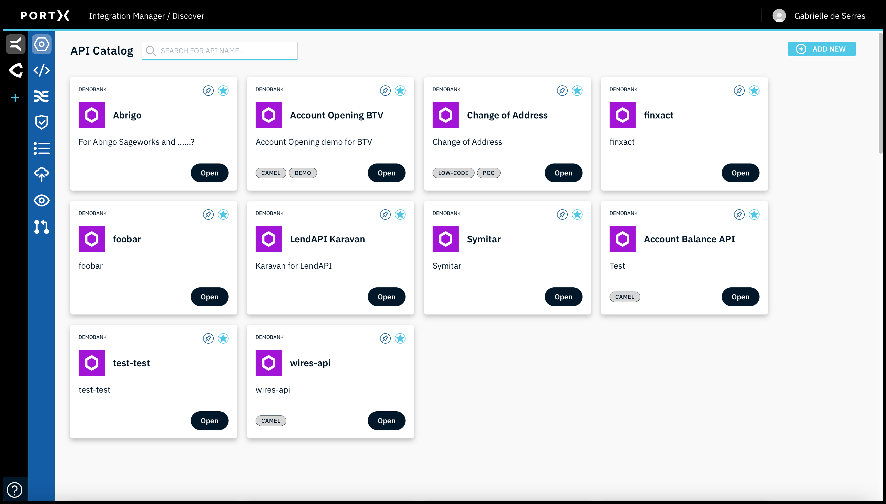The height and width of the screenshot is (504, 886).
Task: Toggle favorite star on foobar card
Action: pos(223,215)
